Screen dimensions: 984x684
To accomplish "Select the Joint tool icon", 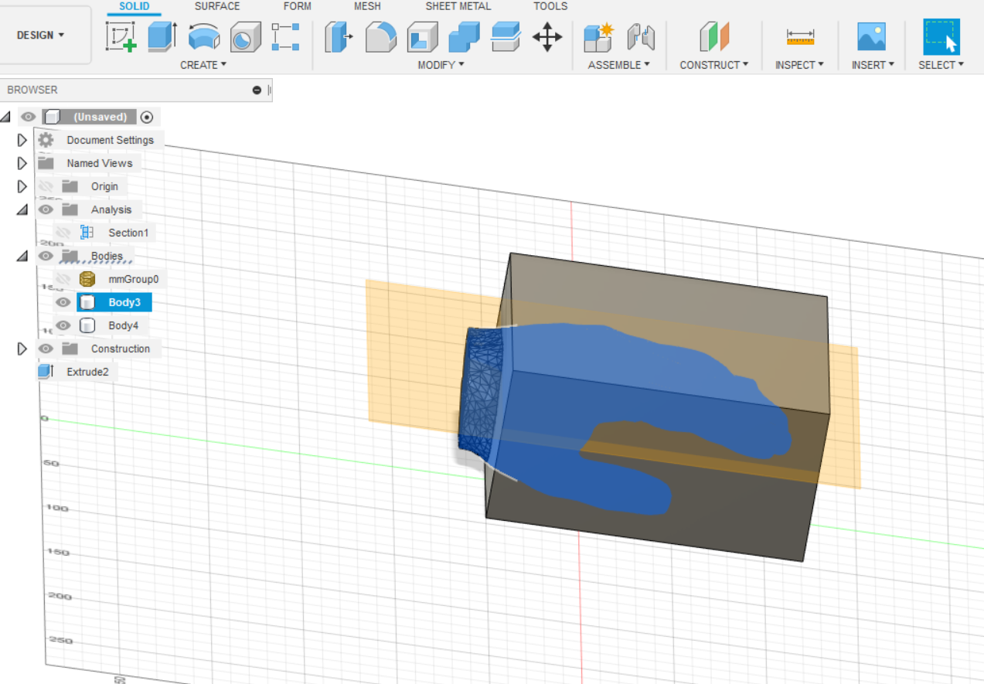I will pyautogui.click(x=641, y=37).
